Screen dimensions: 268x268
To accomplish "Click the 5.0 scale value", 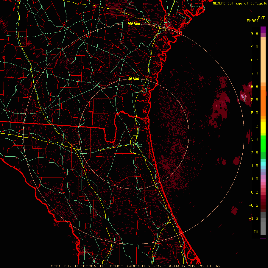I will (255, 113).
